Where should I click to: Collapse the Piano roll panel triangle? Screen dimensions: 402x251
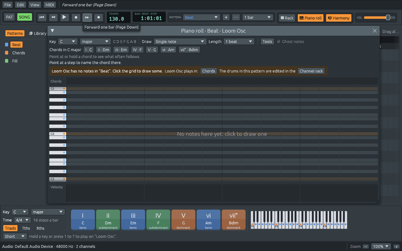[x=52, y=30]
